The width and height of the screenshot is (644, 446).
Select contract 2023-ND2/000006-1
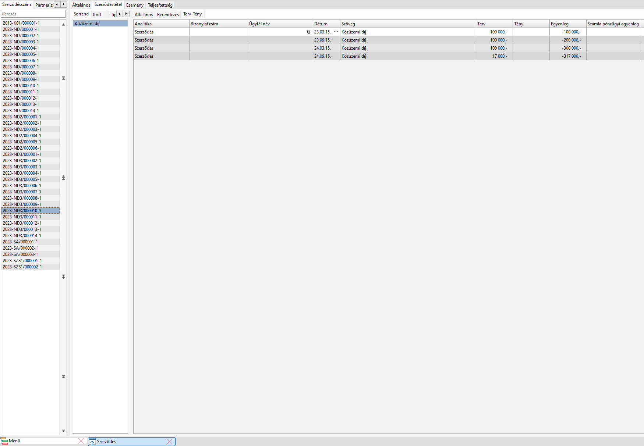pos(30,148)
